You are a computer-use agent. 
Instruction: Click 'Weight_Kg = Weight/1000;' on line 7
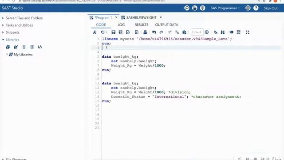138,65
